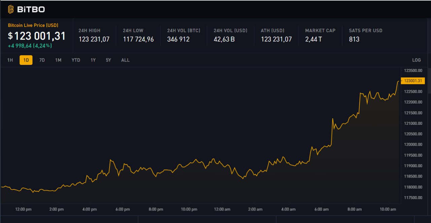
Task: Show year-to-date YTD chart
Action: coord(76,60)
